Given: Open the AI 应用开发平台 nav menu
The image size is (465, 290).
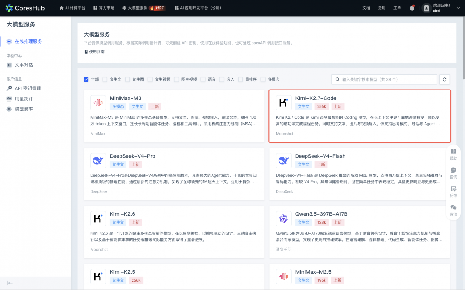Looking at the screenshot, I should (x=198, y=8).
